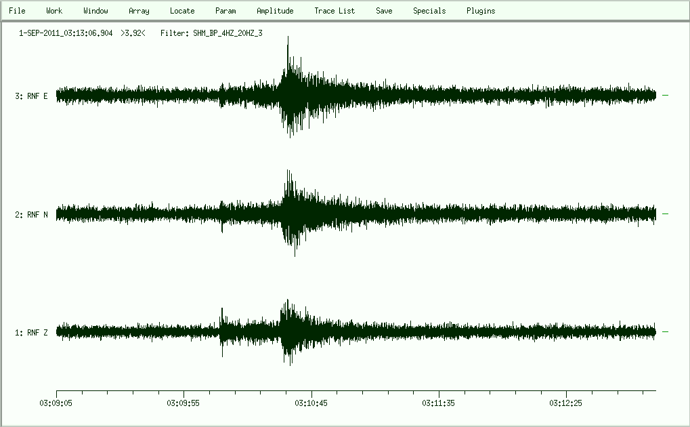
Task: Click the 1-SEP-2011 timestamp in status line
Action: [x=66, y=33]
